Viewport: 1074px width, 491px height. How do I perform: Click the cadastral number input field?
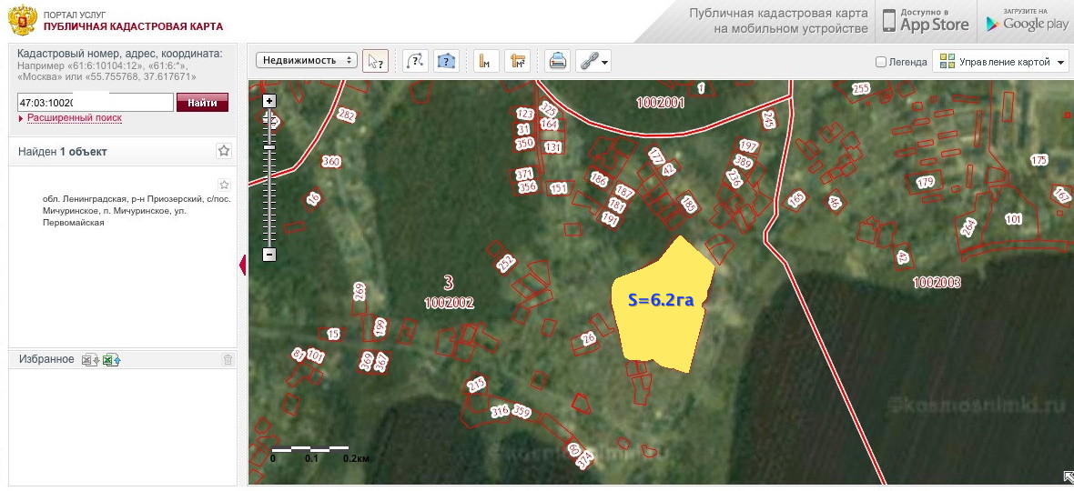pyautogui.click(x=95, y=103)
